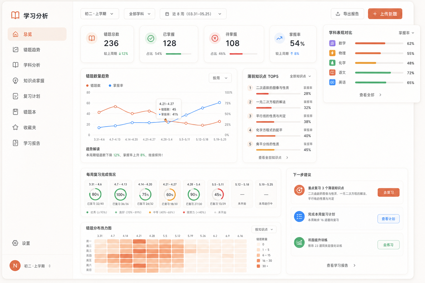Open the 初二·上学期 grade dropdown in top bar
425x283 pixels.
(100, 14)
